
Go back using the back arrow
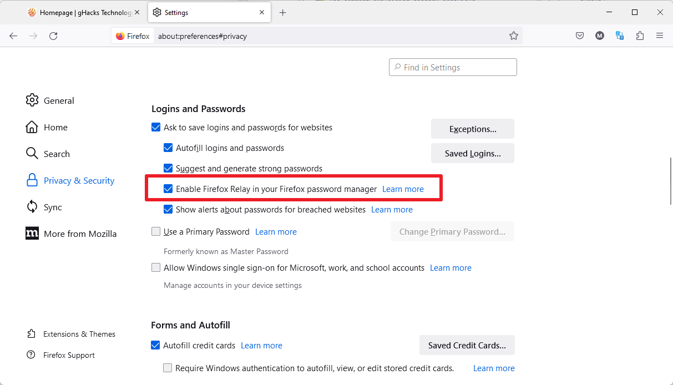point(13,36)
